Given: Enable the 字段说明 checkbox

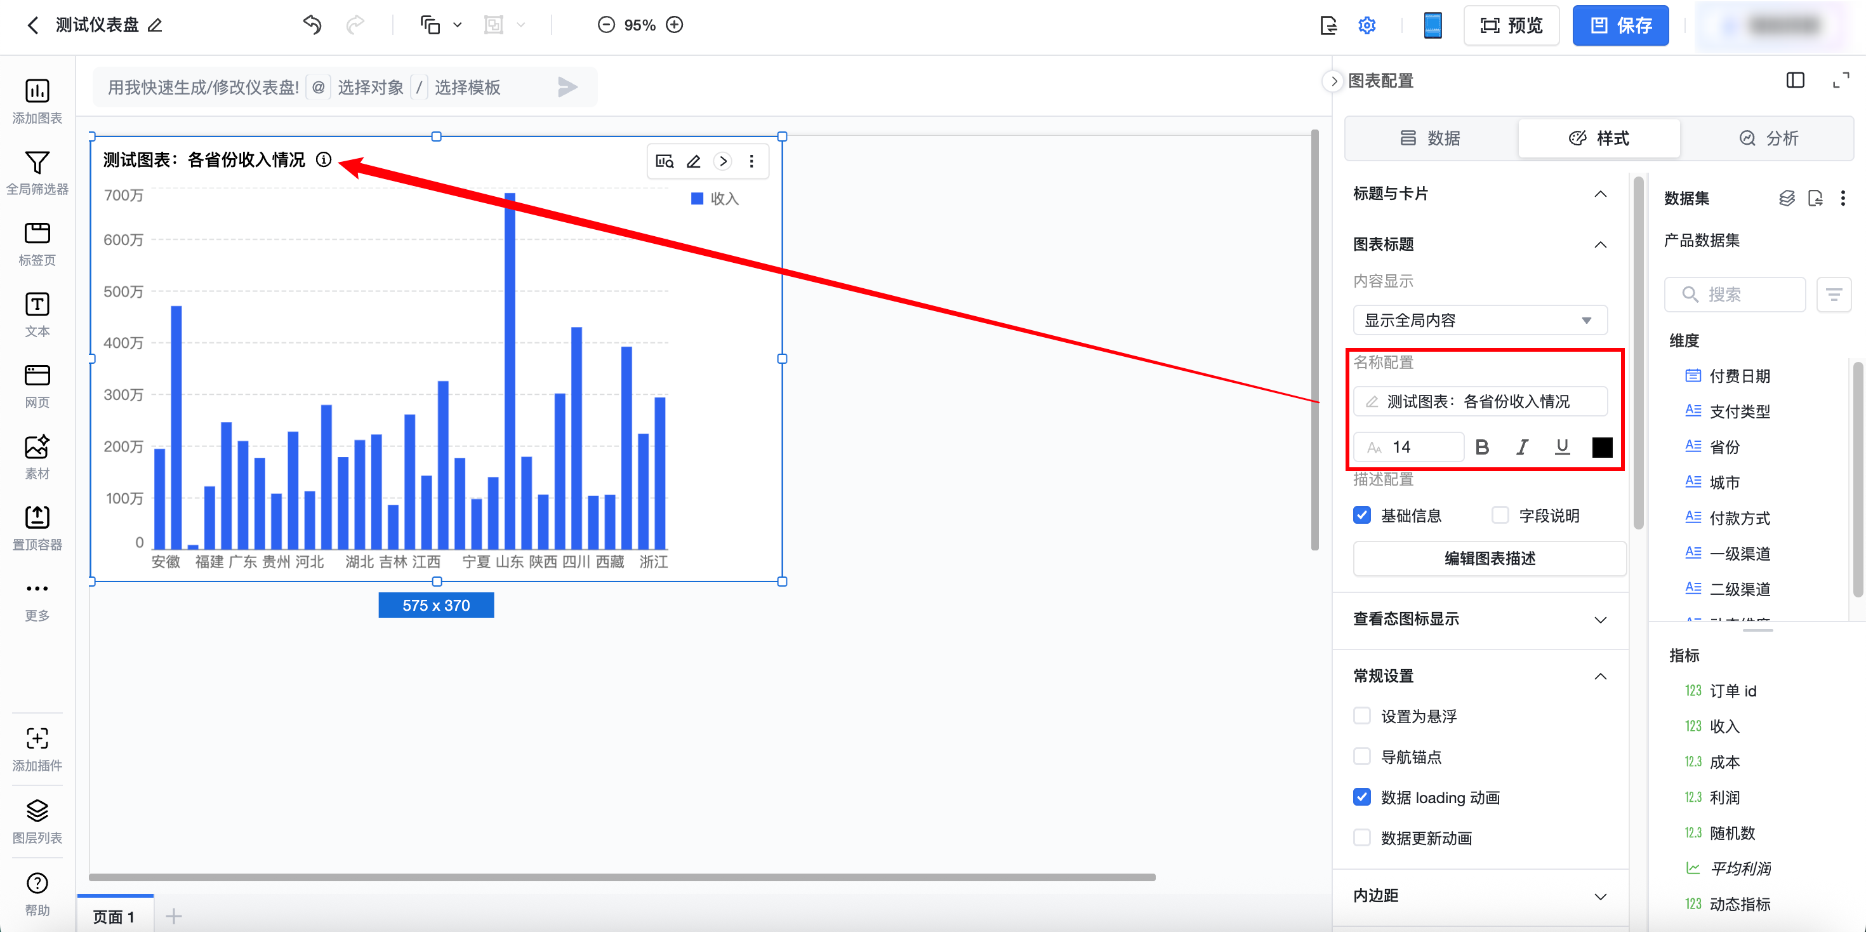Looking at the screenshot, I should 1500,516.
